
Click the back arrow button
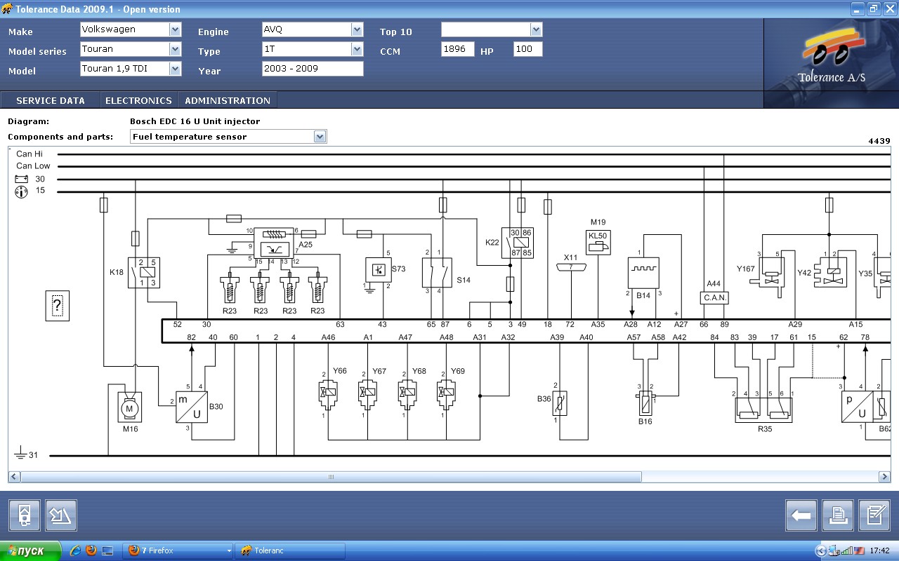coord(801,515)
